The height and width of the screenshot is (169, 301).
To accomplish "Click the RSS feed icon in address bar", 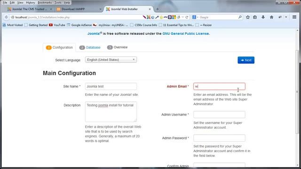I will tap(153, 17).
